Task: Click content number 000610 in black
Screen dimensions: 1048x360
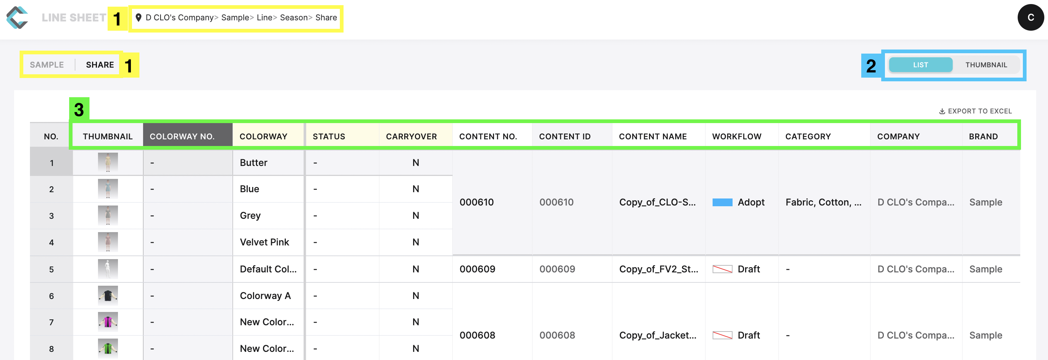Action: point(476,202)
